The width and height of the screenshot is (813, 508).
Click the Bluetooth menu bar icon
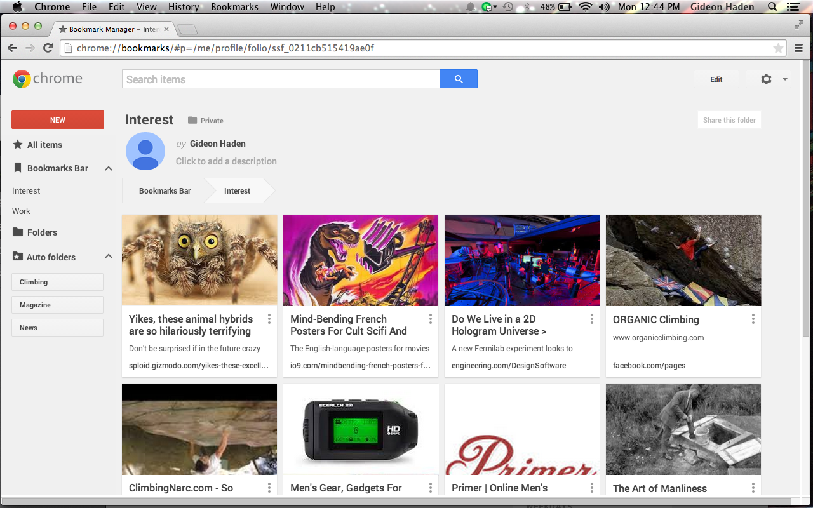point(527,7)
